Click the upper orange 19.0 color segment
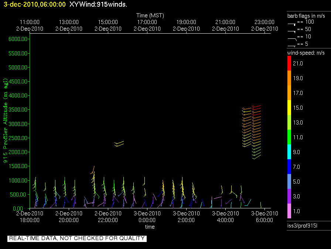The image size is (331, 249). tap(289, 78)
